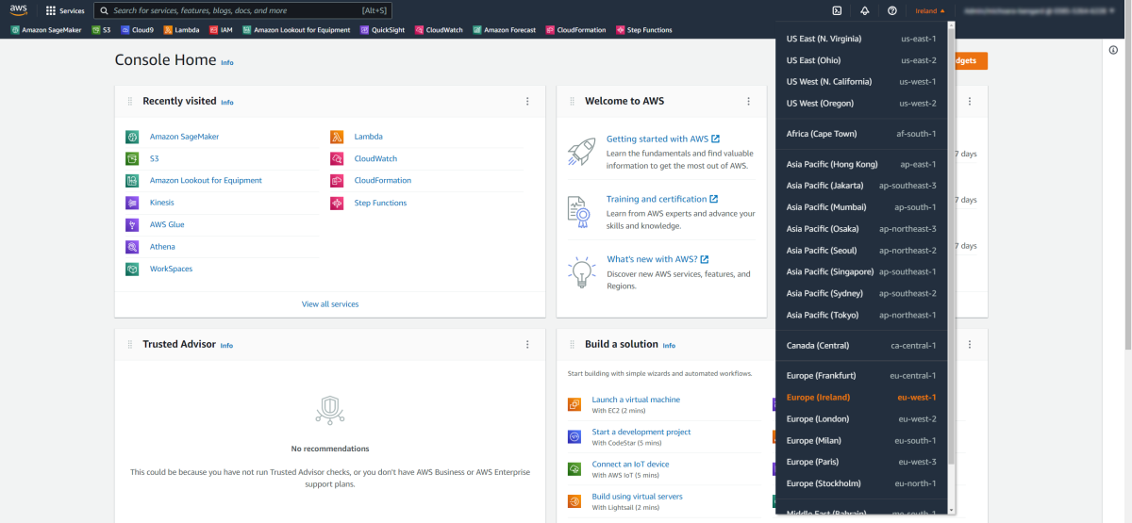Click the WorkSpaces service icon
Screen dimensions: 1132x523
(132, 269)
